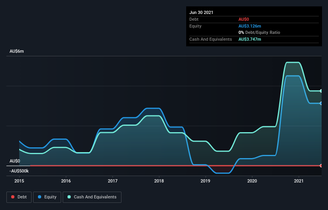The image size is (328, 210).
Task: Toggle Cash And Equivalents legend button
Action: (92, 197)
